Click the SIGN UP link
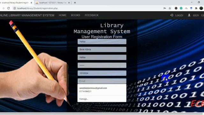 click(198, 15)
